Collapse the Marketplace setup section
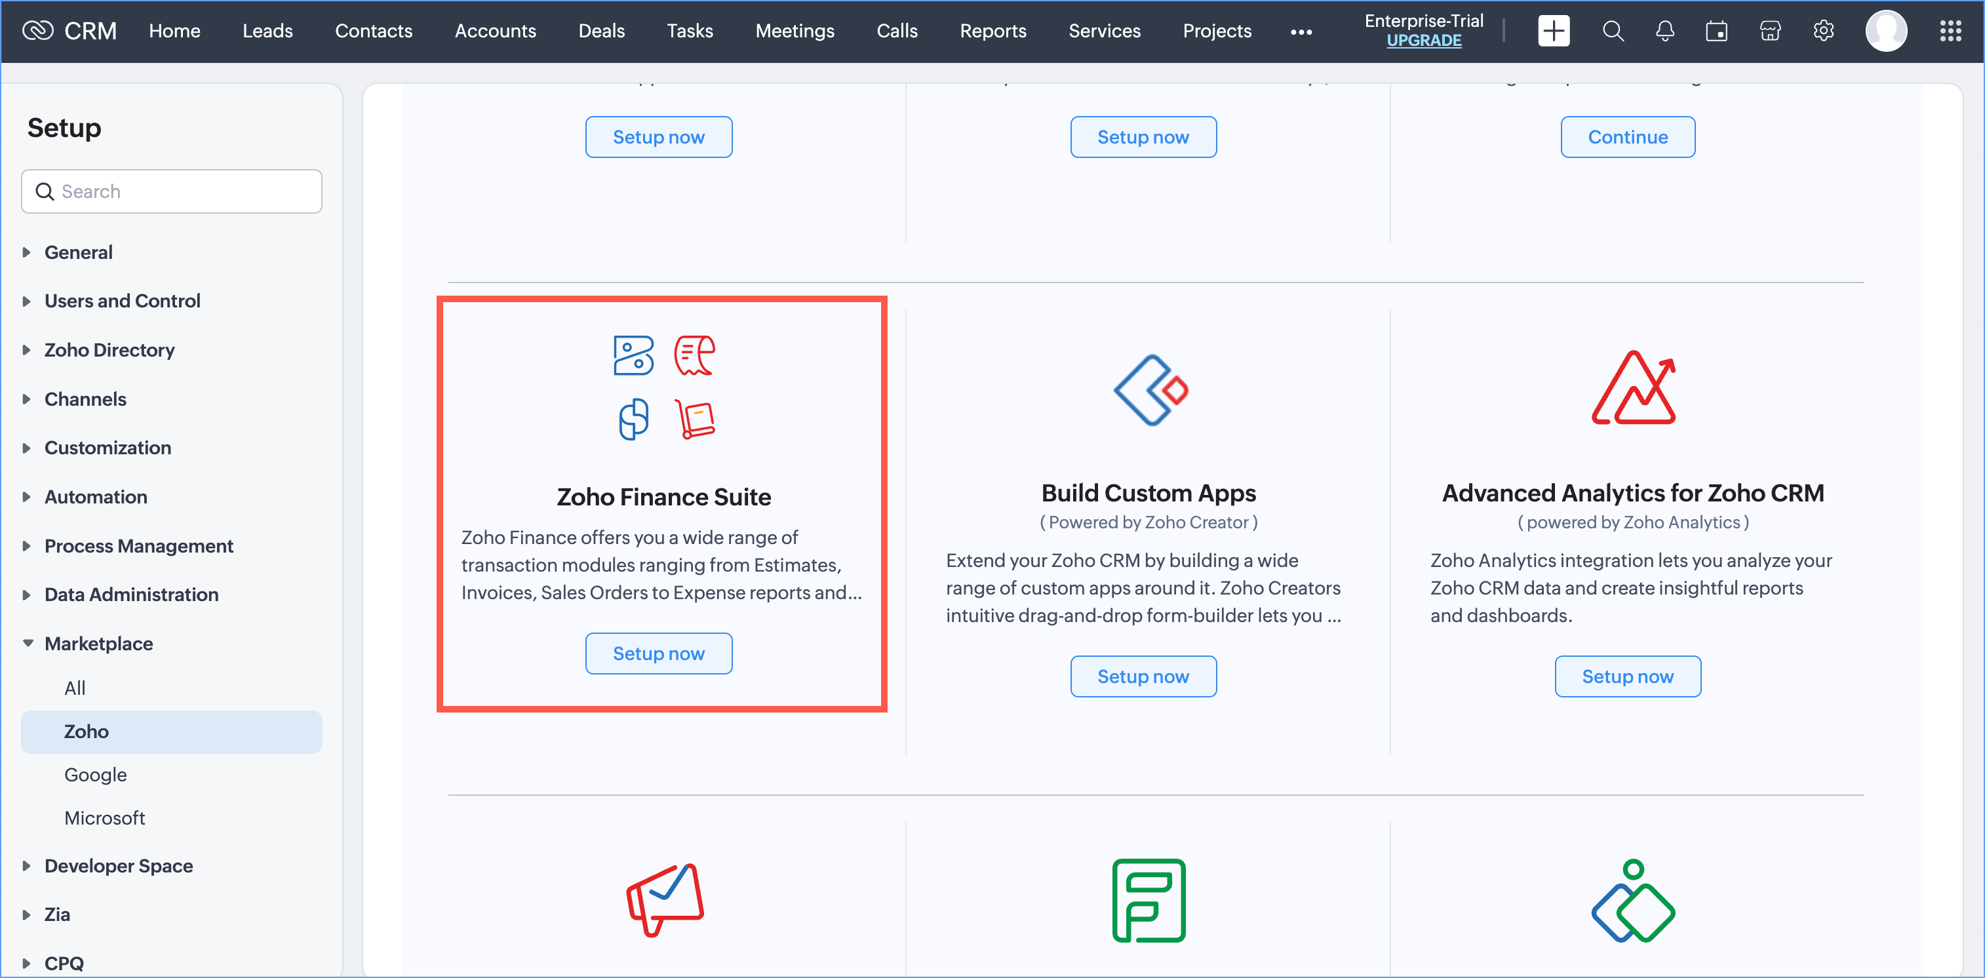 pyautogui.click(x=98, y=644)
